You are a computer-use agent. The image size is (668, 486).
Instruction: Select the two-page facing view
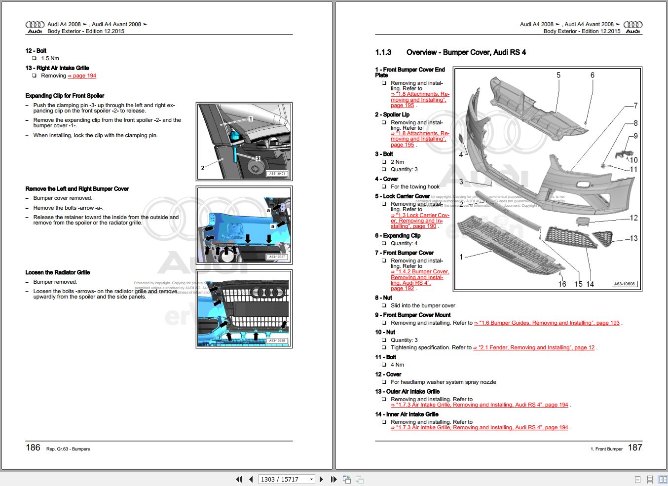tap(663, 479)
